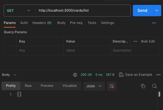The width and height of the screenshot is (163, 110).
Task: Expand the Send button arrow options
Action: [157, 11]
